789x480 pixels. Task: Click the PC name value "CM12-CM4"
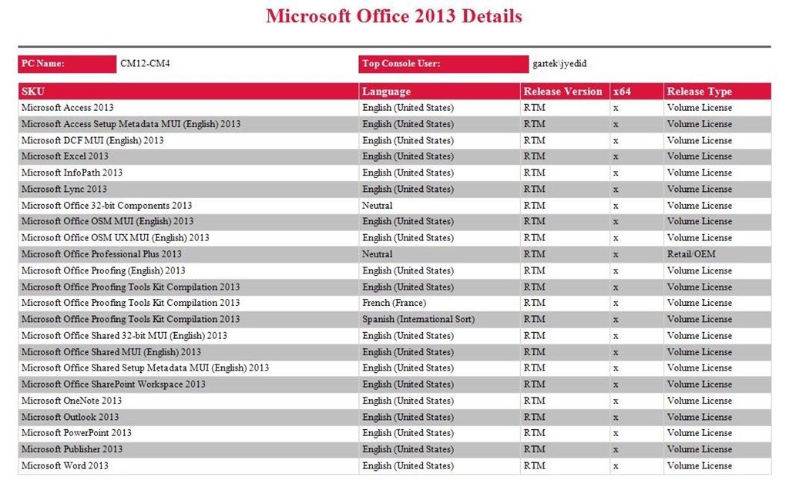145,63
